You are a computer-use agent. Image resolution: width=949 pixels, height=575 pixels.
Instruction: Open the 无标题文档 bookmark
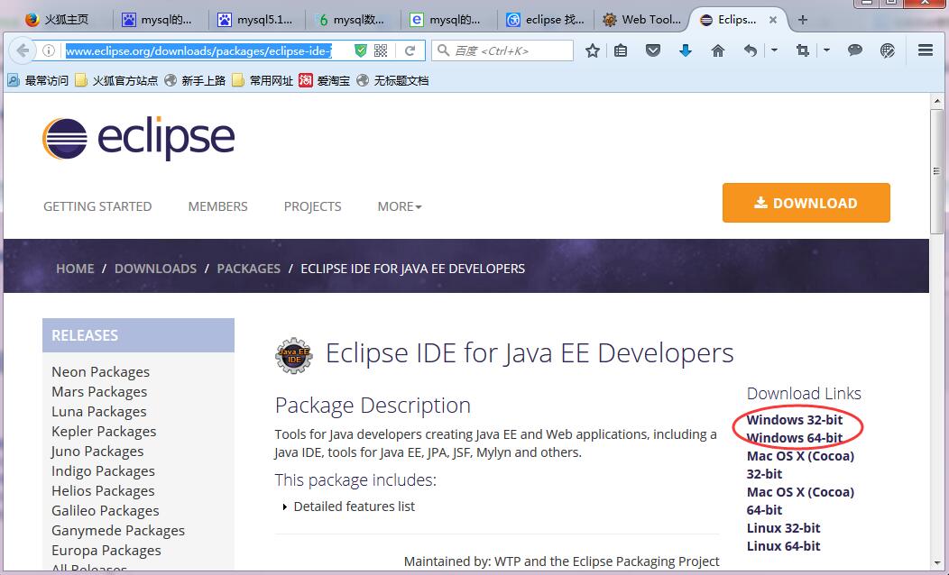(x=392, y=80)
